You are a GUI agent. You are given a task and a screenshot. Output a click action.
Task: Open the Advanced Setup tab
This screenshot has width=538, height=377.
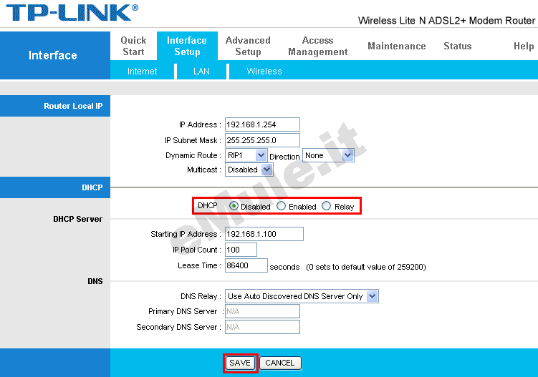point(248,46)
